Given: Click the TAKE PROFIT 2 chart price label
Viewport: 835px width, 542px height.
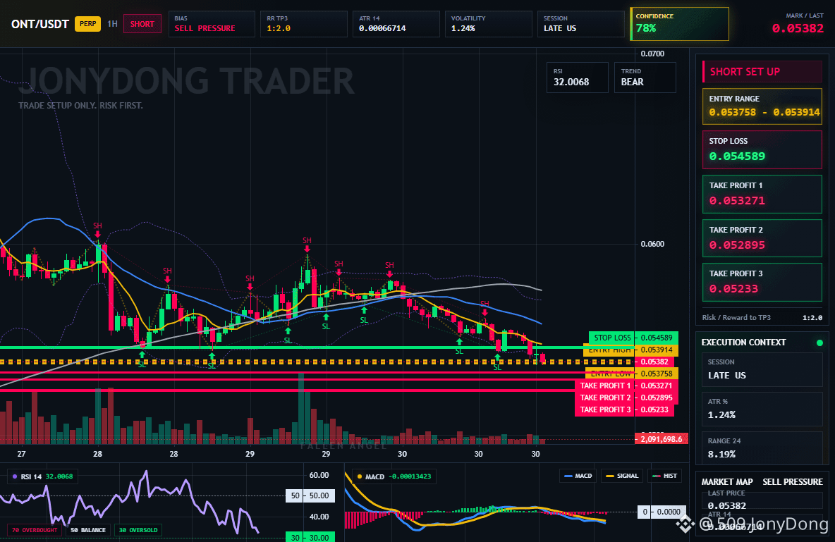Looking at the screenshot, I should (626, 398).
